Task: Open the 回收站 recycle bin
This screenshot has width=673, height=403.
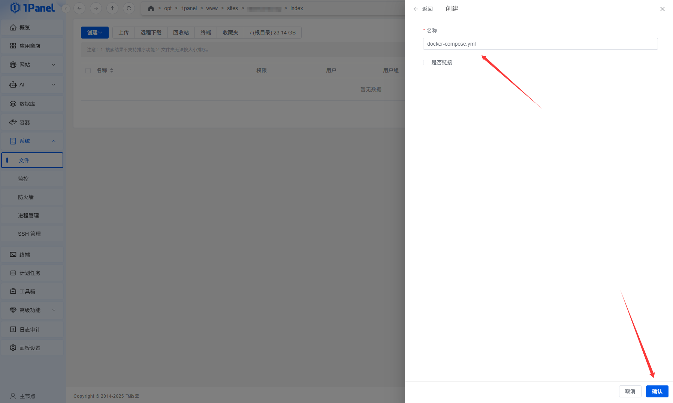Action: click(x=181, y=33)
